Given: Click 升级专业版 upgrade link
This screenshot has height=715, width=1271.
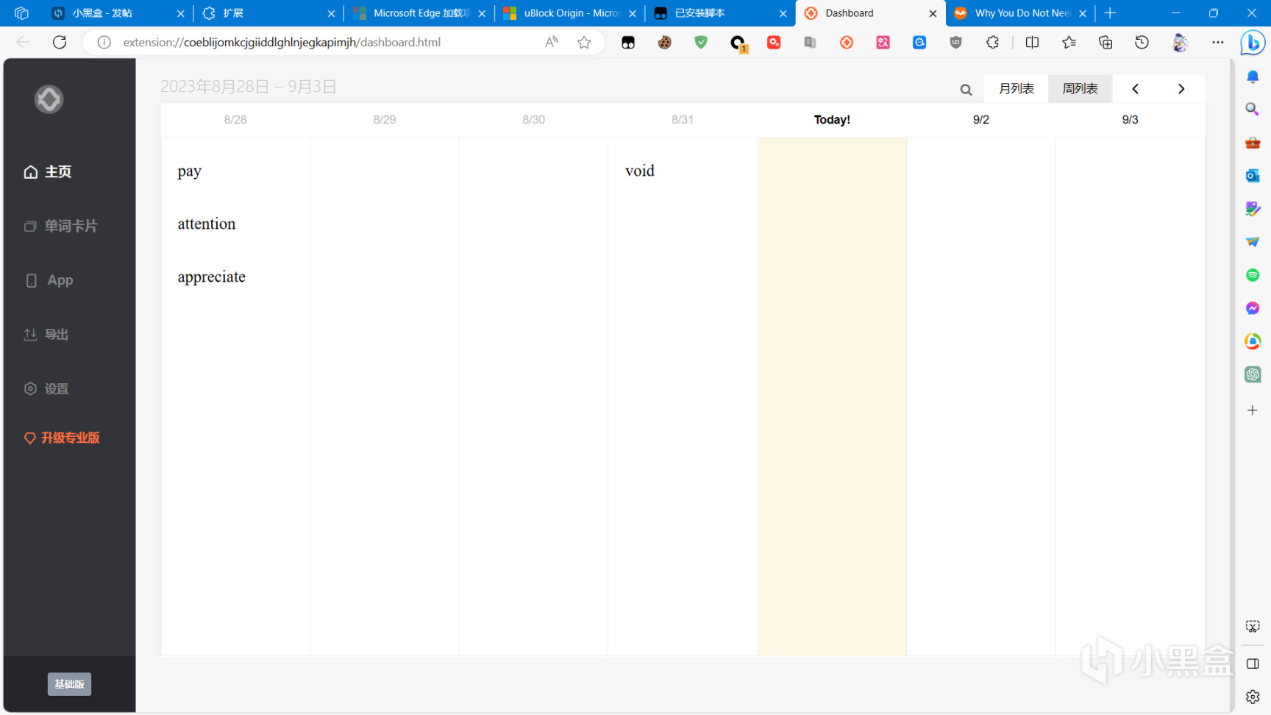Looking at the screenshot, I should tap(62, 438).
